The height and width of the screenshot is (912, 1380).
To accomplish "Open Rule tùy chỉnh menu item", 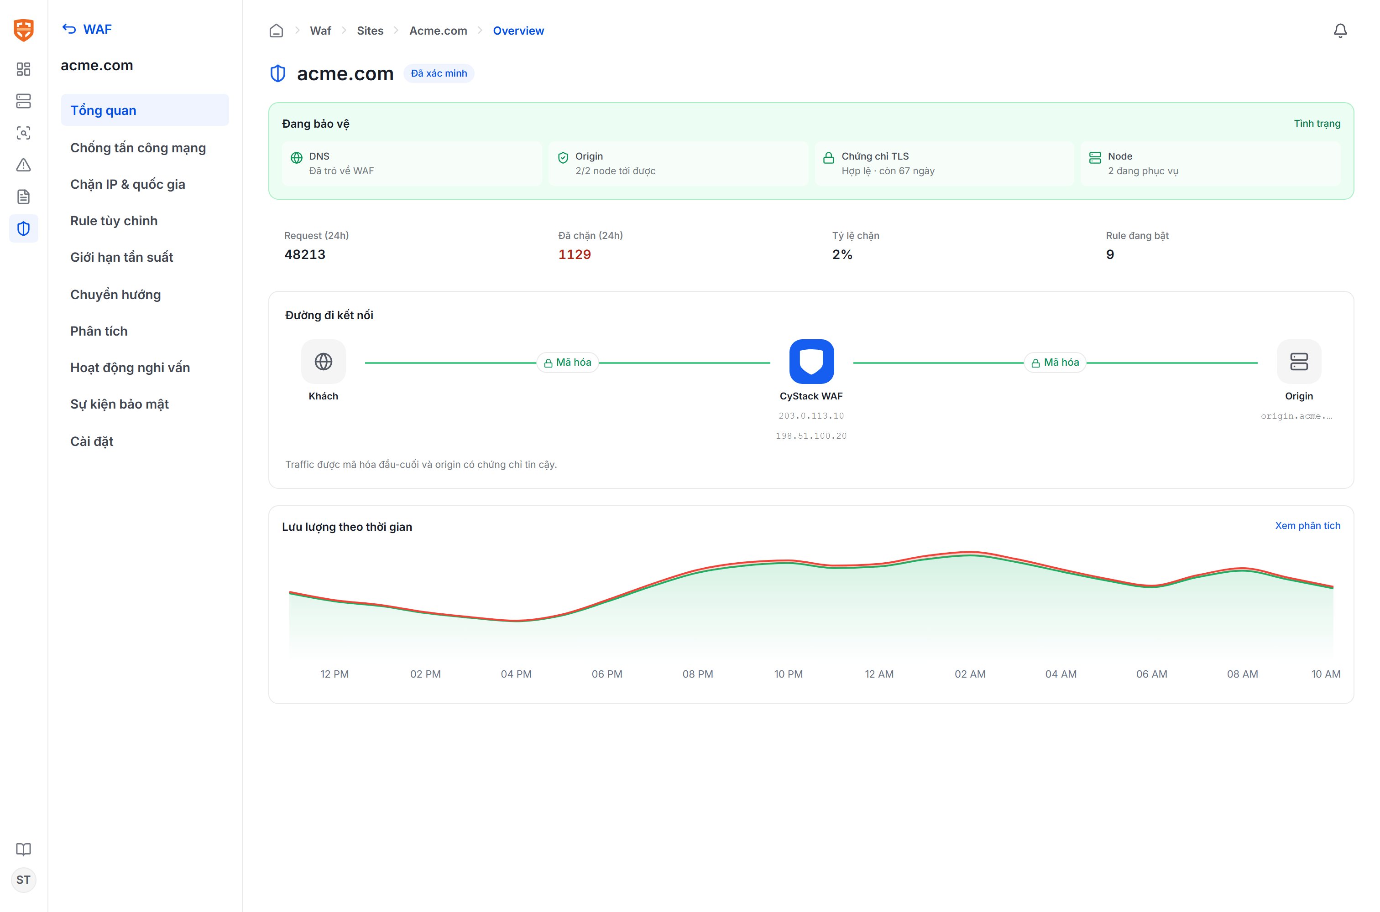I will pos(145,221).
